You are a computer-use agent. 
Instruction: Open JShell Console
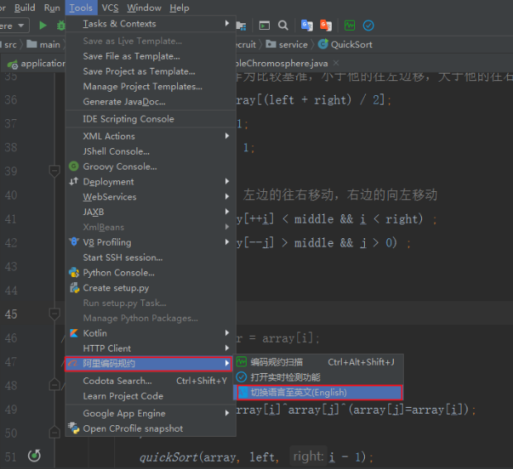point(151,151)
